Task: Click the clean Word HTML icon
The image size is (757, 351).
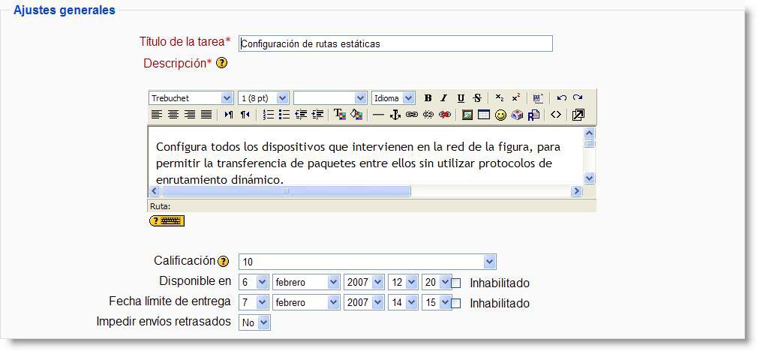Action: click(538, 98)
